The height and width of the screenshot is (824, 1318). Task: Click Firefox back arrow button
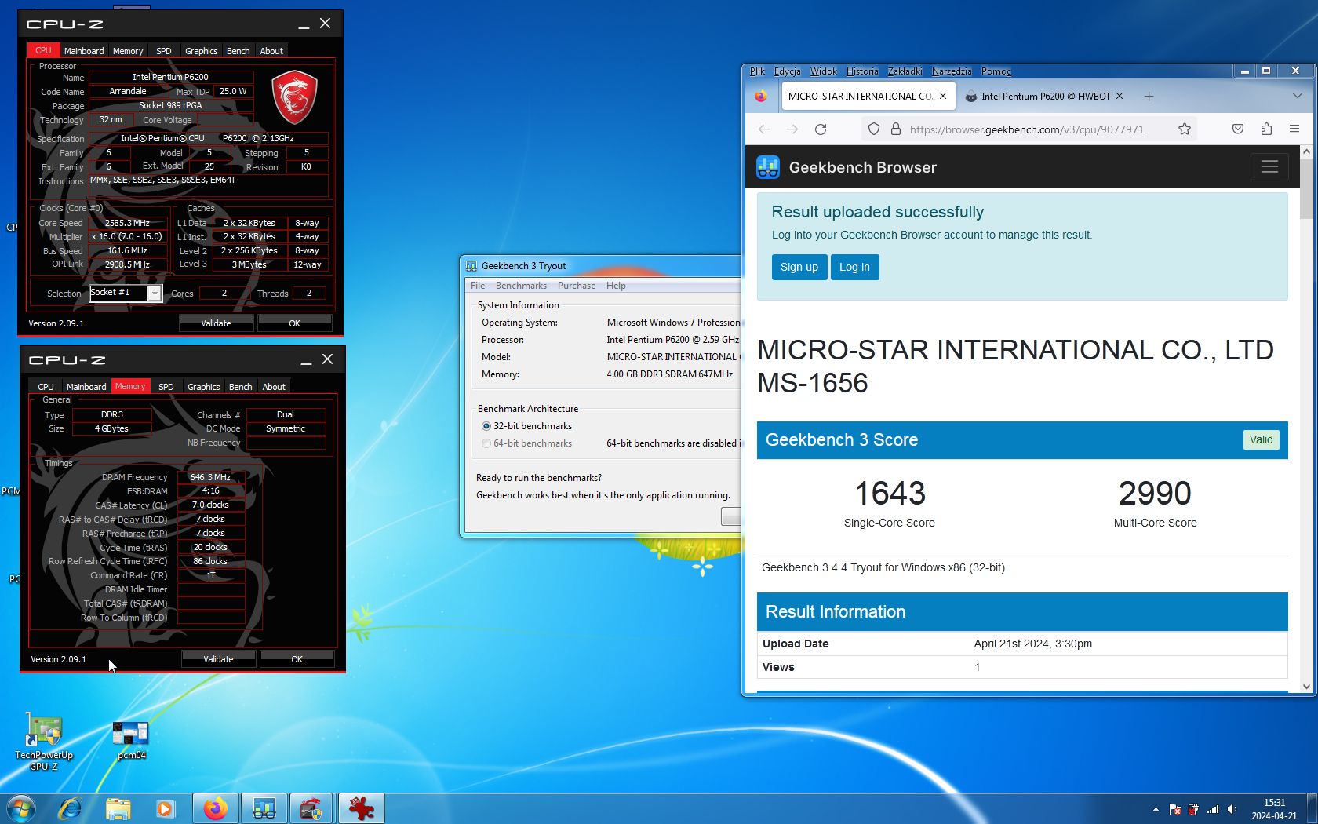(764, 129)
